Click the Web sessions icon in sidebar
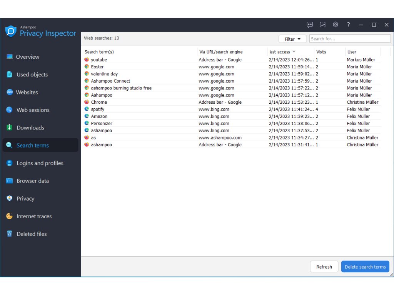The image size is (394, 295). 10,110
